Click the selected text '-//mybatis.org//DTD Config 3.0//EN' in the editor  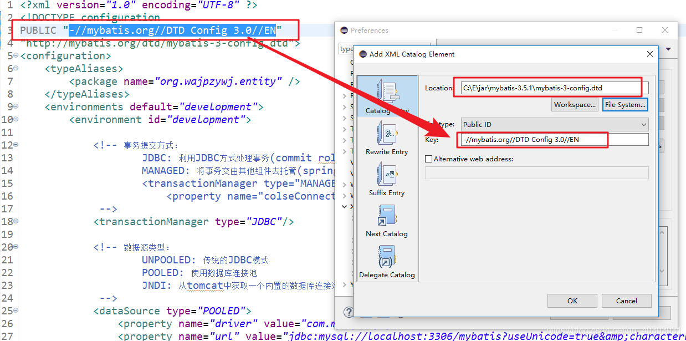[x=172, y=30]
